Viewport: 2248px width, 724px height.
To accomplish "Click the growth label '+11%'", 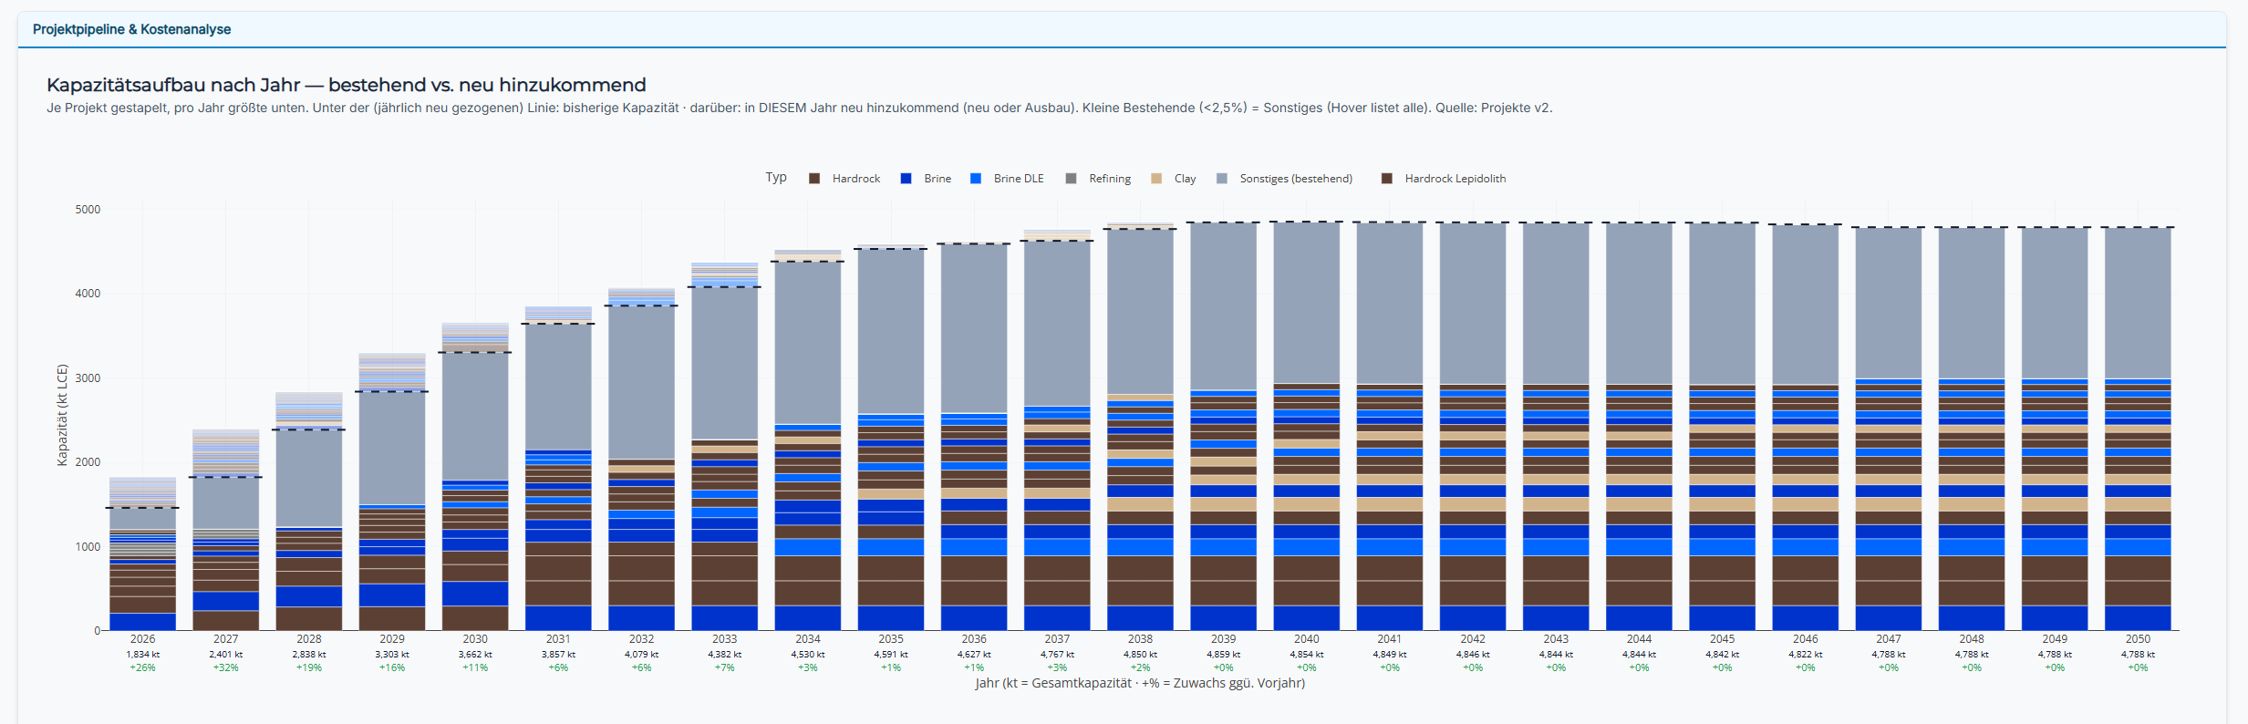I will click(x=475, y=668).
